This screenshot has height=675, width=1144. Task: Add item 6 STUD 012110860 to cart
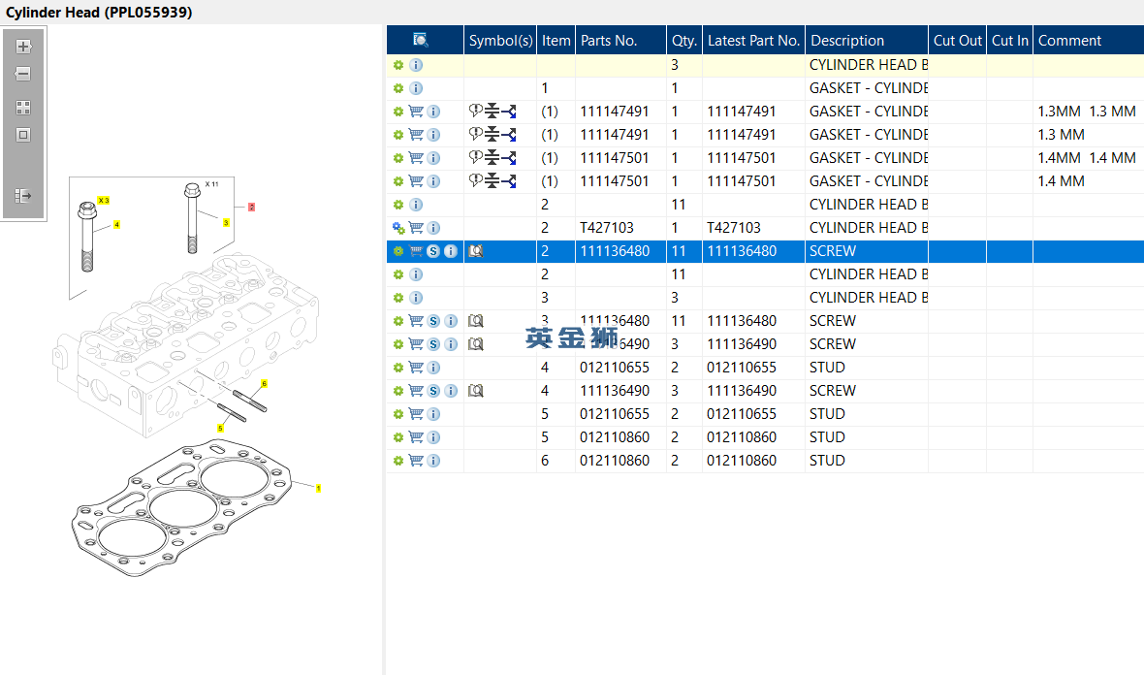tap(416, 461)
